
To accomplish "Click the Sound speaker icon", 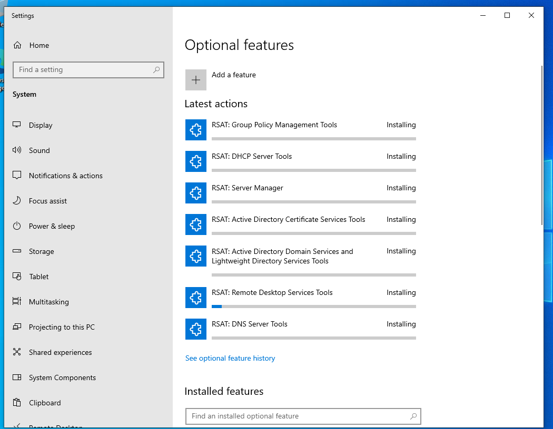I will pos(16,150).
